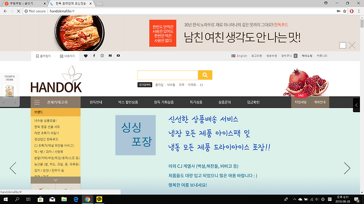
Task: Click the 로그아웃 logout link
Action: pos(256,56)
